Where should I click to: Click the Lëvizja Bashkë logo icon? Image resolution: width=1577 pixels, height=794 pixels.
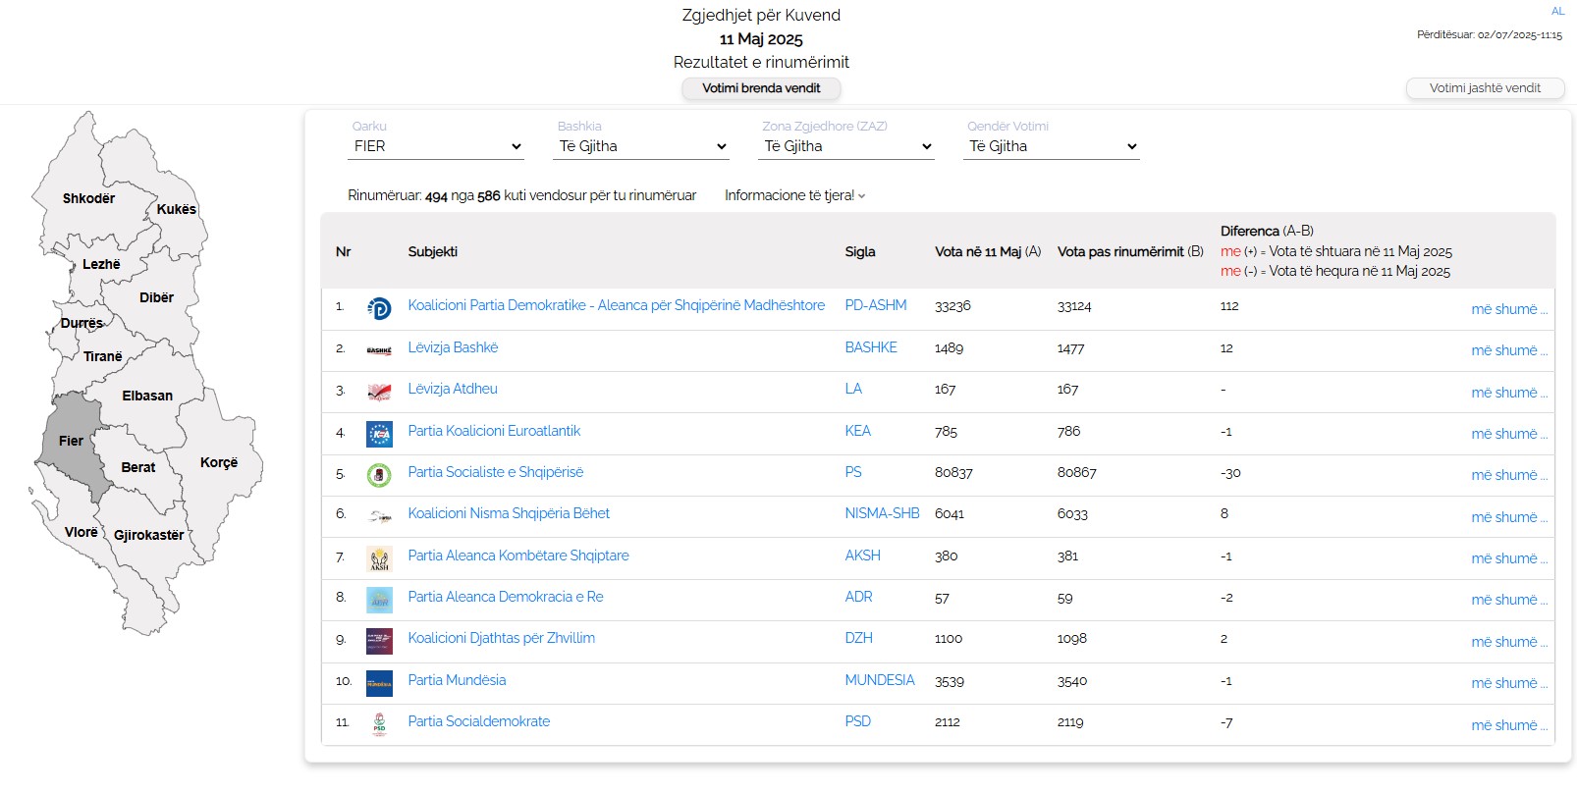click(x=379, y=350)
